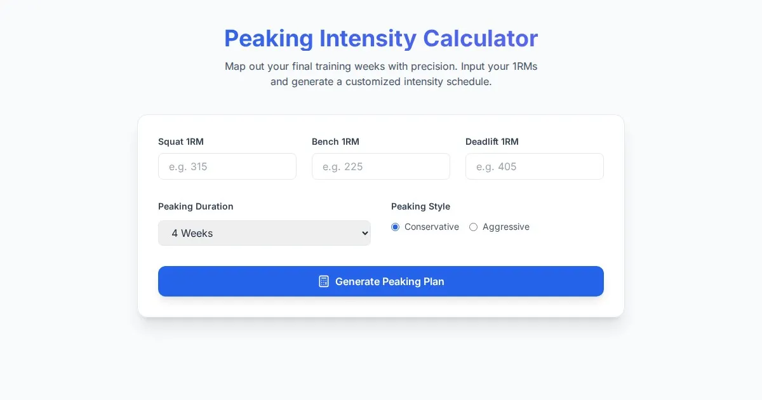The image size is (762, 400).
Task: Choose the Aggressive radio button
Action: pos(473,227)
